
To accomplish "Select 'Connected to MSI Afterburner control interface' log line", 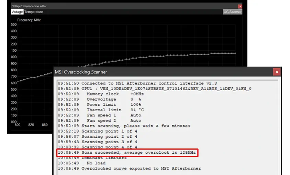I will [137, 83].
